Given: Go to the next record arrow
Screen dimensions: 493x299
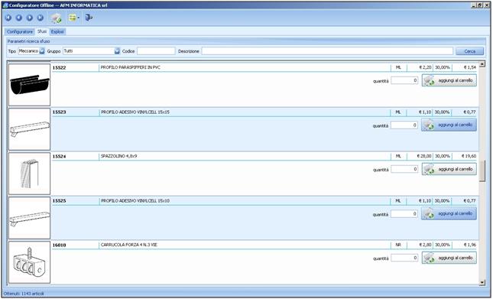Looking at the screenshot, I should (x=30, y=18).
